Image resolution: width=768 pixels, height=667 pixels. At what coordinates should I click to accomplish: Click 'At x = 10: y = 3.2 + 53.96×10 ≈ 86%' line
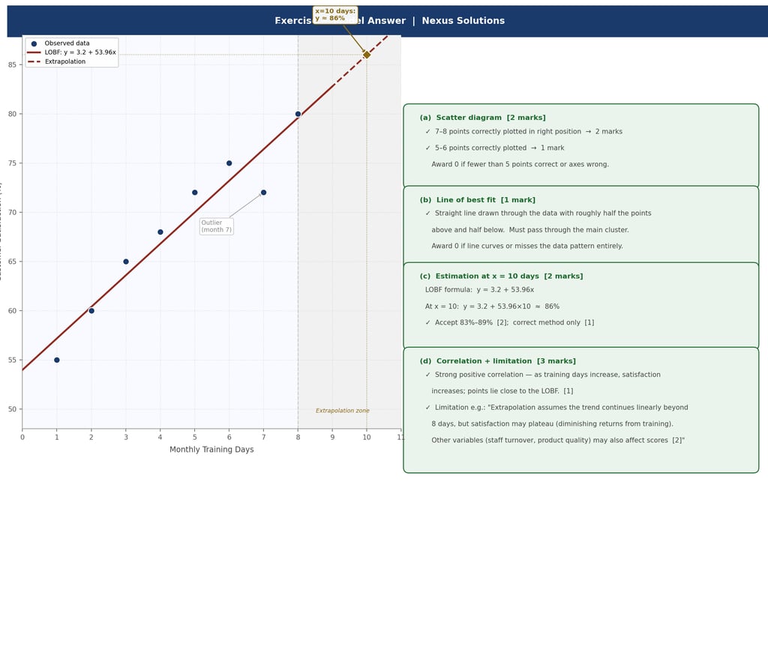(492, 307)
